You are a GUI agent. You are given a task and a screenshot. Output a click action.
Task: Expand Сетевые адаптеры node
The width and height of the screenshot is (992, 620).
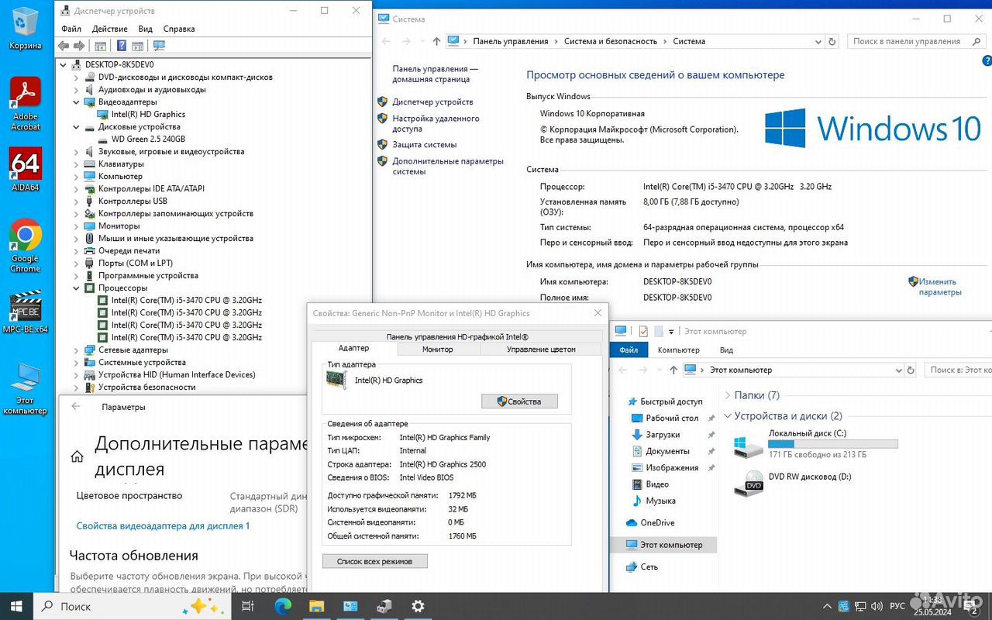76,350
